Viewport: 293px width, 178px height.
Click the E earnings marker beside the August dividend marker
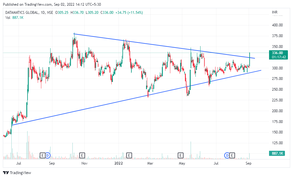pyautogui.click(x=232, y=156)
